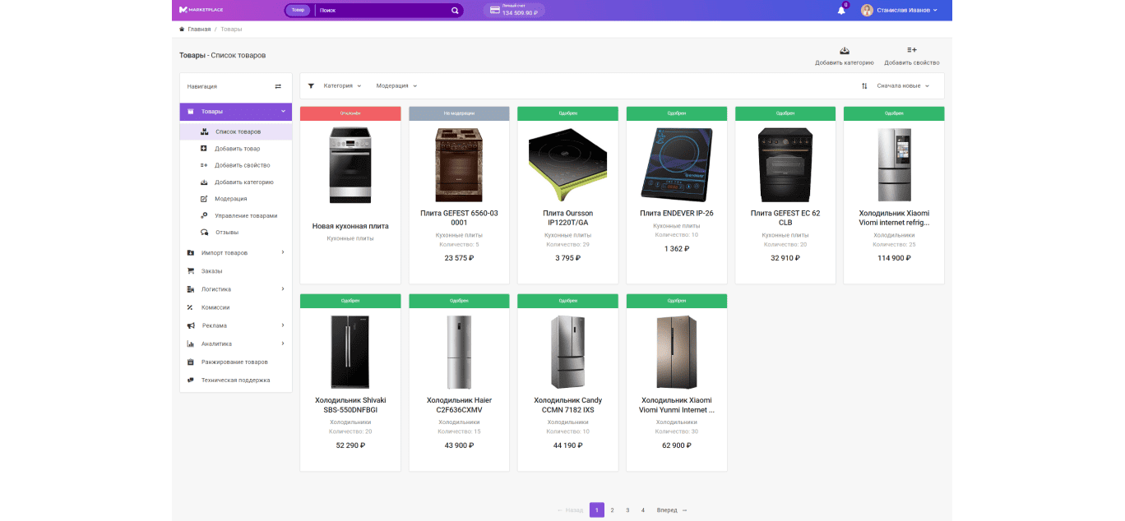Click the top-right Добавить свойство list-plus icon

[x=912, y=50]
